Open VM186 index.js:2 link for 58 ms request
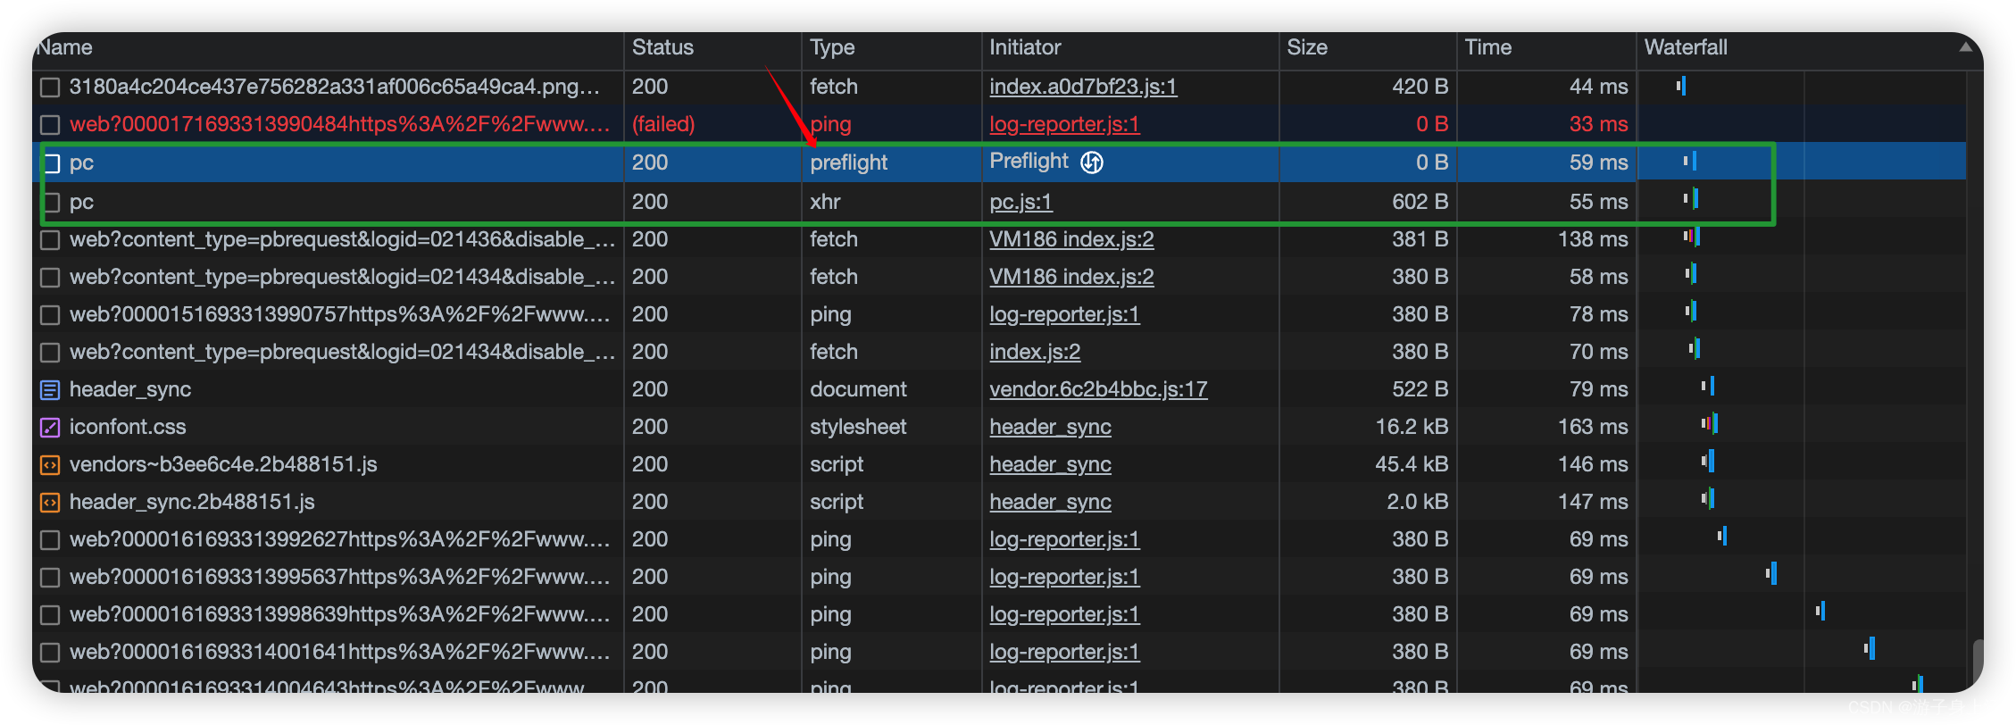Screen dimensions: 2016x725 point(1071,277)
